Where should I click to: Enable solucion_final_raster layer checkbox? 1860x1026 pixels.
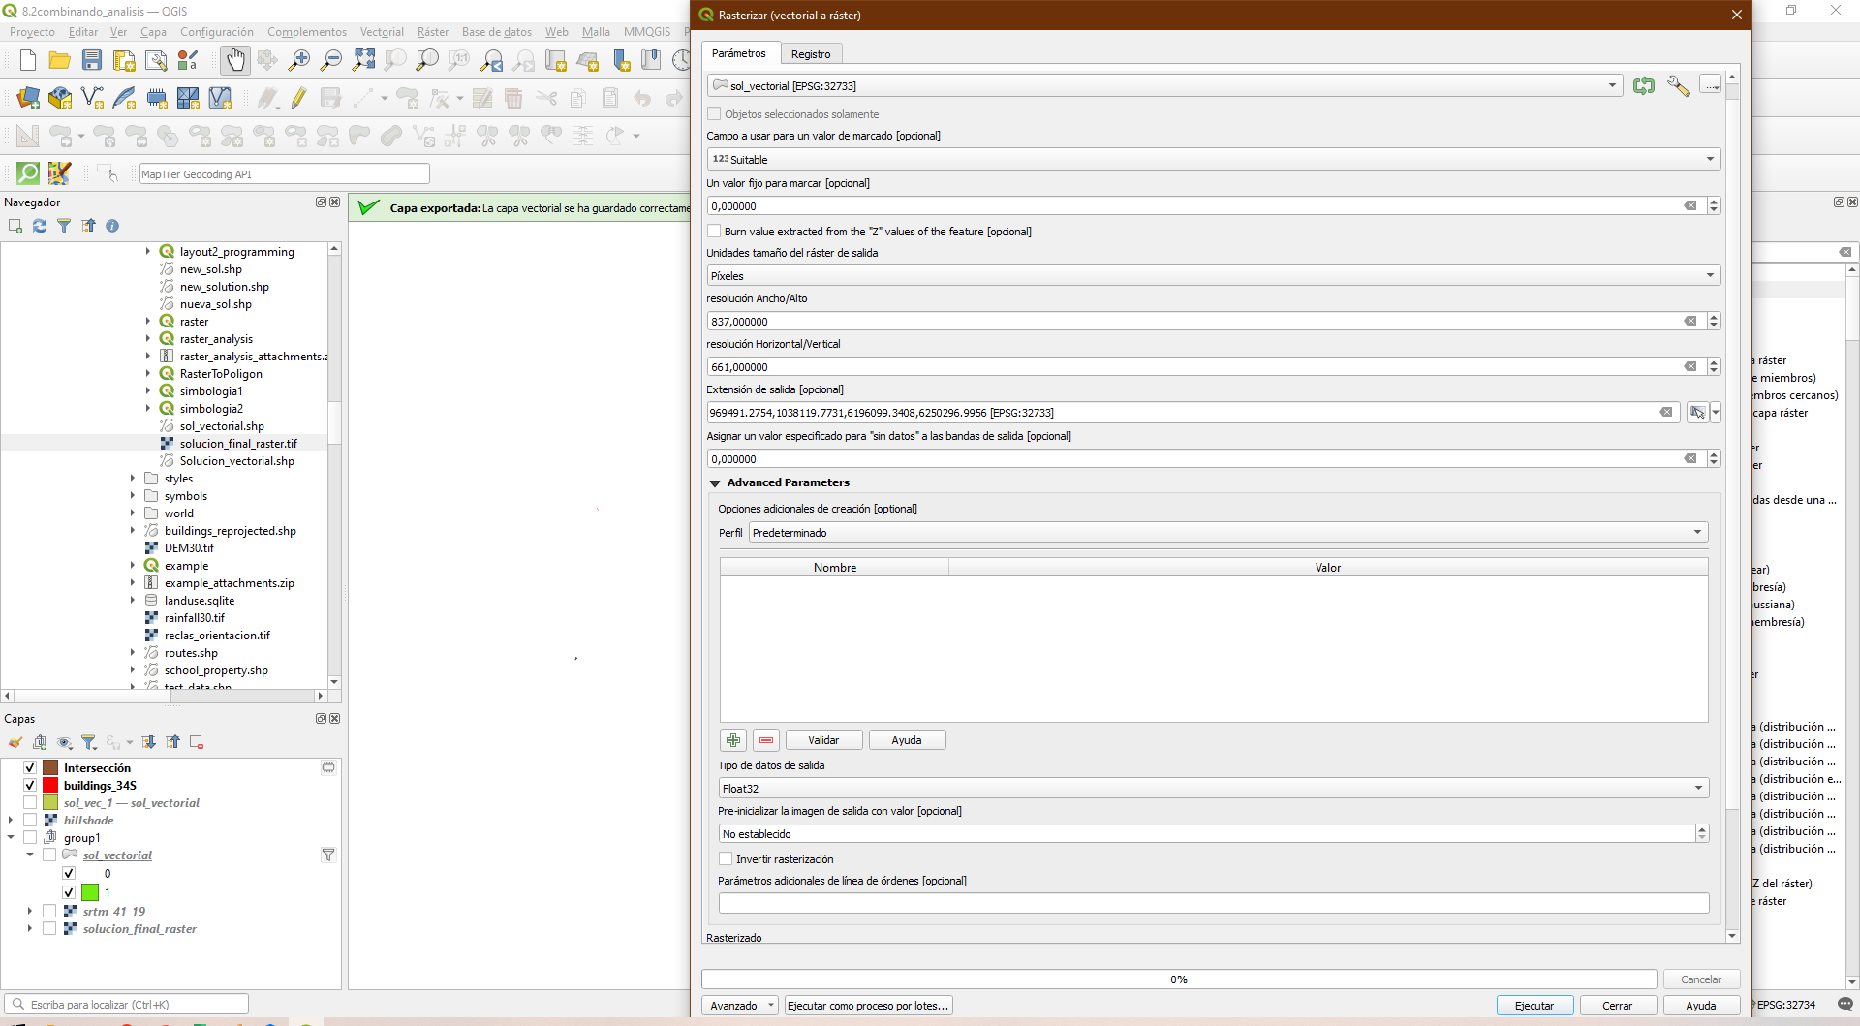pyautogui.click(x=49, y=929)
